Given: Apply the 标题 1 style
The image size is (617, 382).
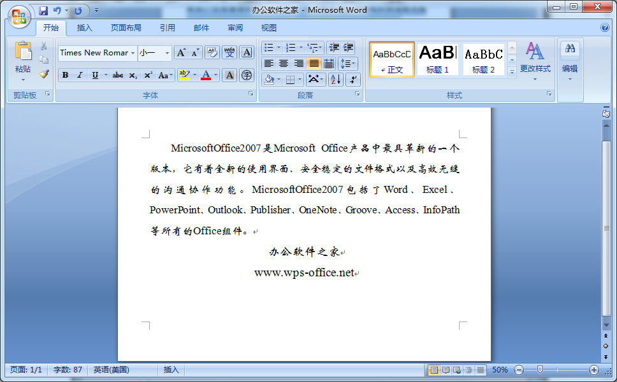Looking at the screenshot, I should [437, 59].
